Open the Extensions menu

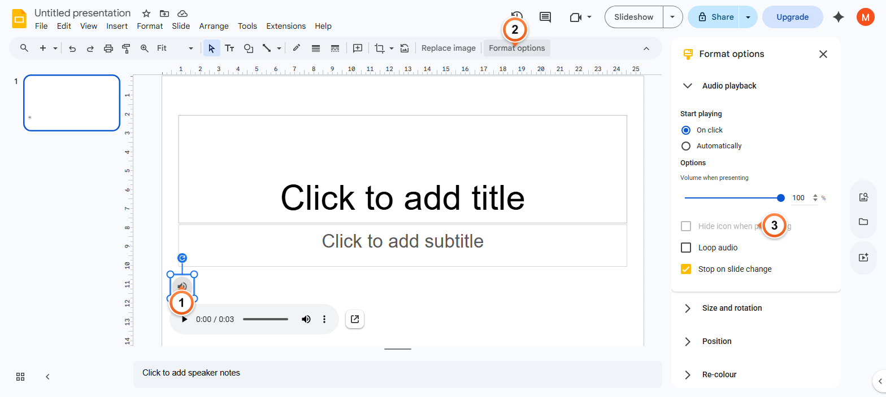(286, 26)
